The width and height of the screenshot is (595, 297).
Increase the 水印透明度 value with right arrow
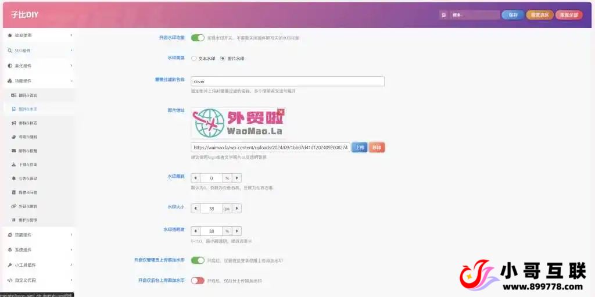(x=237, y=231)
